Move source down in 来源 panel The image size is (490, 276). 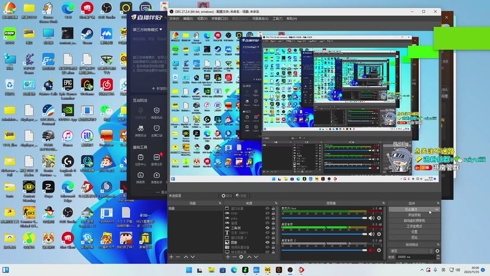(x=256, y=257)
